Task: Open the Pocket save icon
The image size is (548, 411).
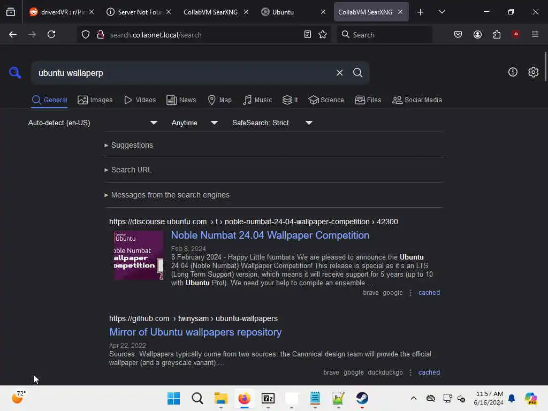Action: pyautogui.click(x=458, y=34)
